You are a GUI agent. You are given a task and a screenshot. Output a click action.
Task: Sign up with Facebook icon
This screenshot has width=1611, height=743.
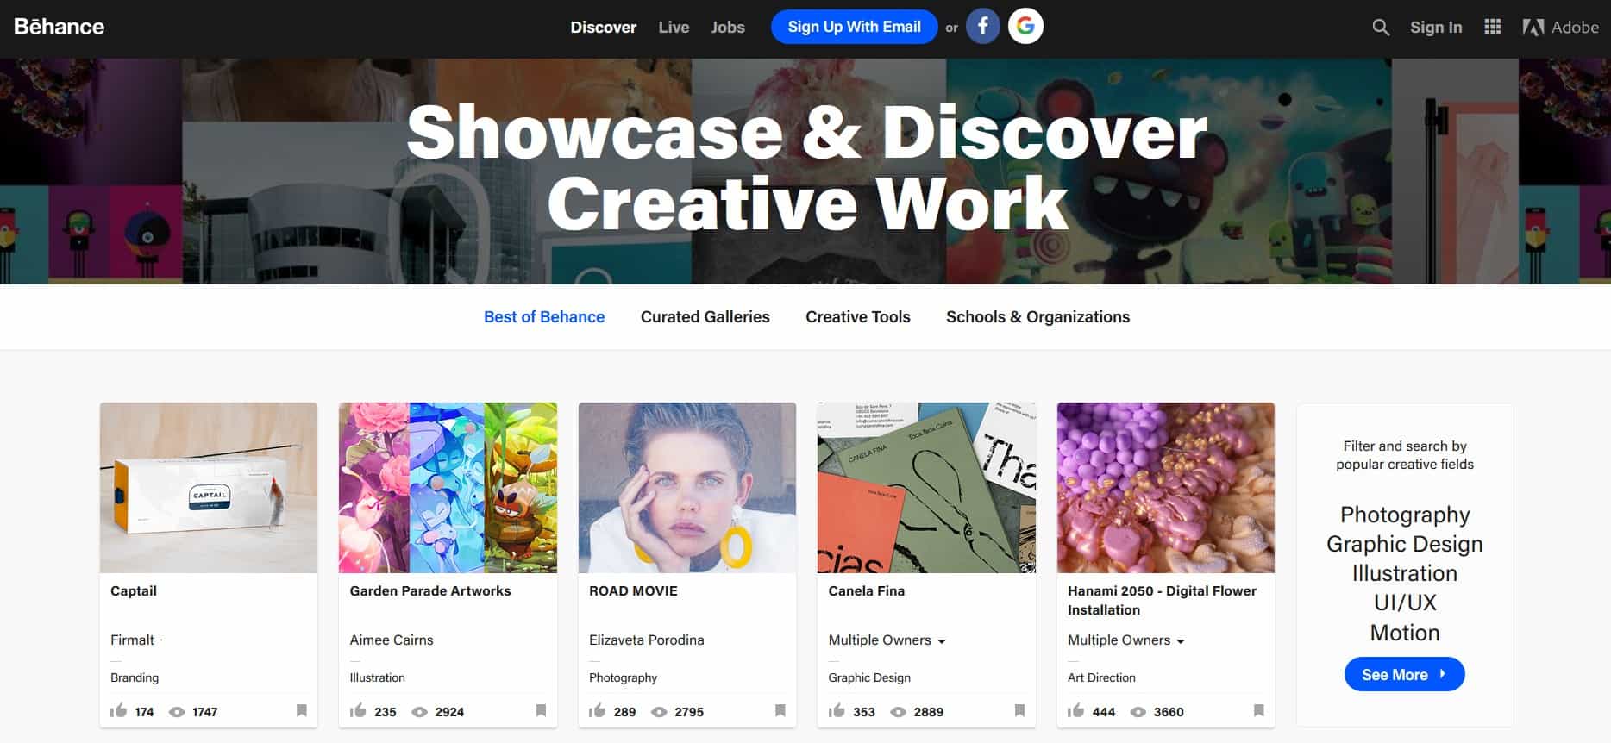982,27
